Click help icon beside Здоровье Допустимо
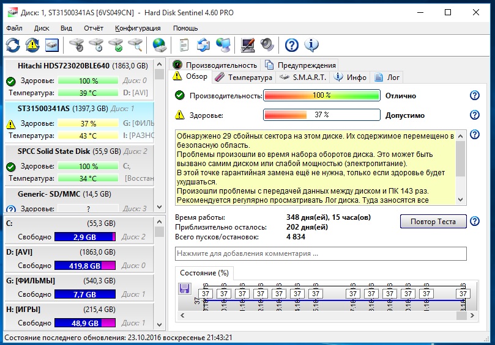495x345 pixels. [474, 115]
